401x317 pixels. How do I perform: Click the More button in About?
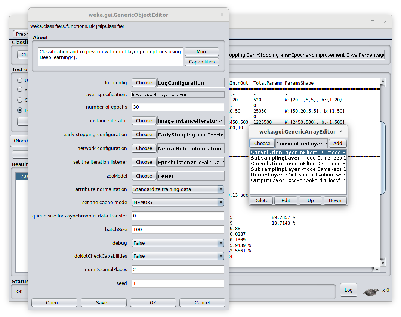[202, 51]
